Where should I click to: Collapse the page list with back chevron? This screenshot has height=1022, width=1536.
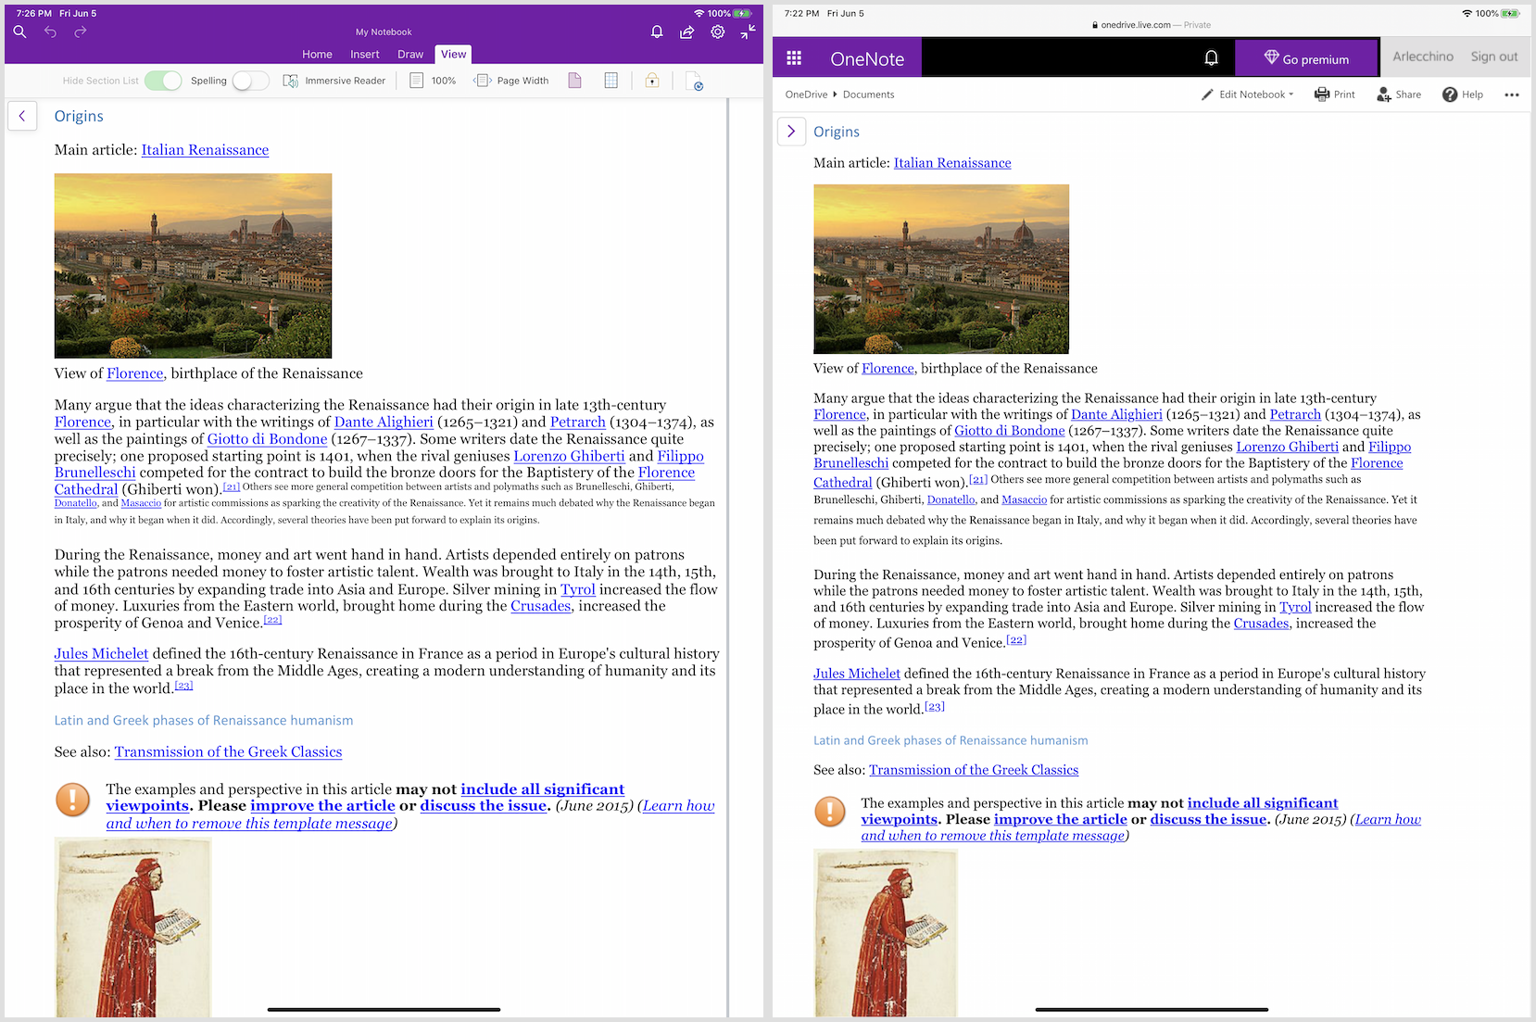(x=22, y=116)
